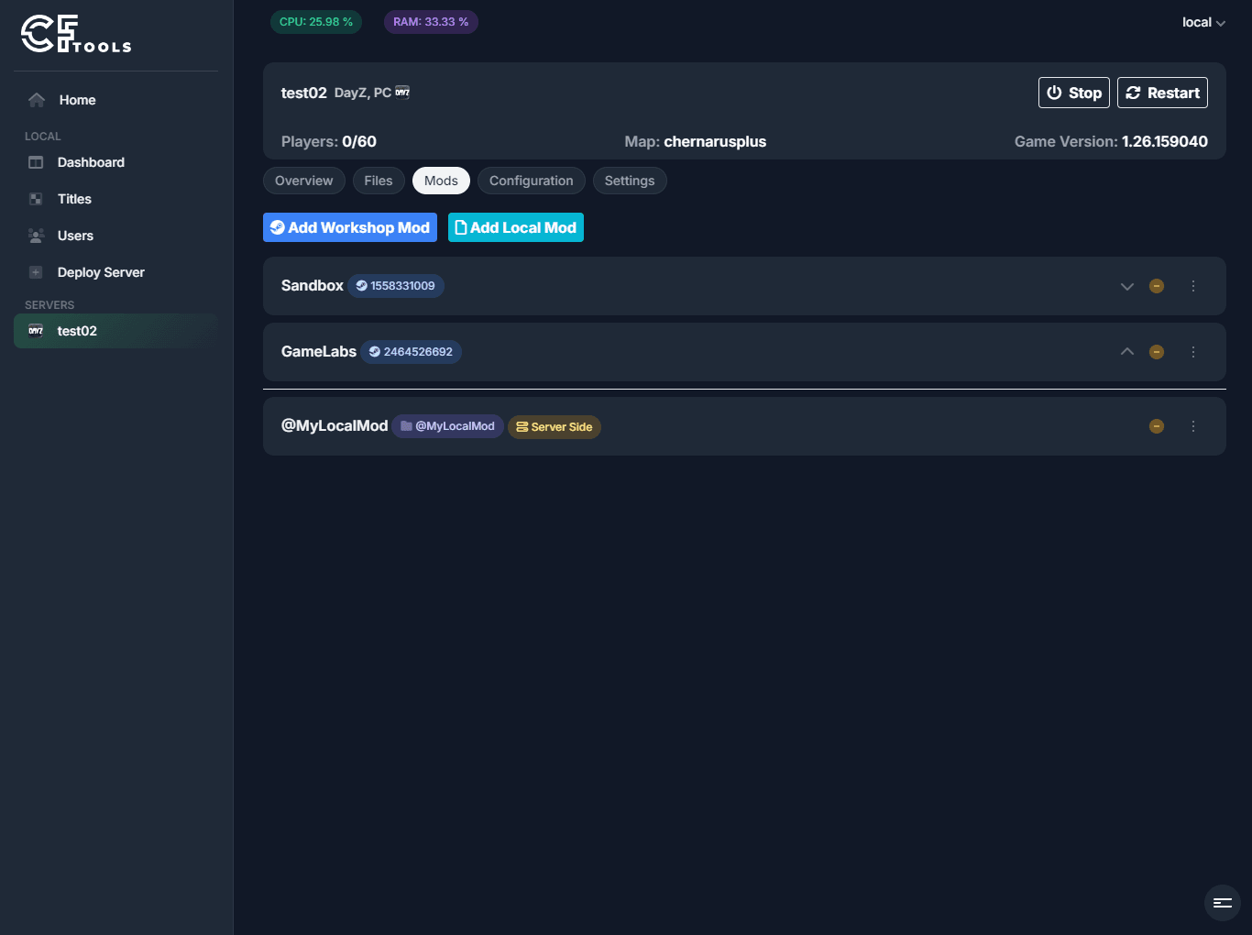The width and height of the screenshot is (1252, 935).
Task: Select test02 server in sidebar
Action: pyautogui.click(x=116, y=331)
